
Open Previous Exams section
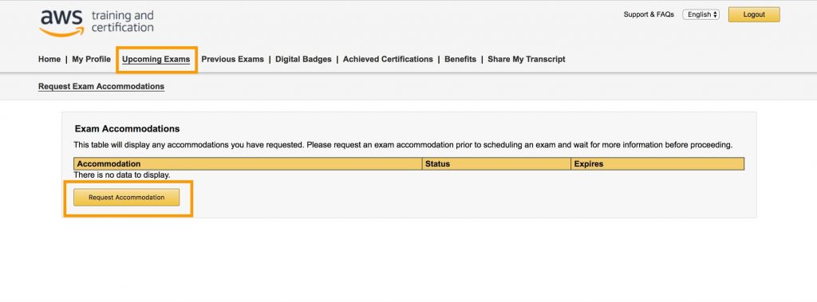pyautogui.click(x=232, y=59)
